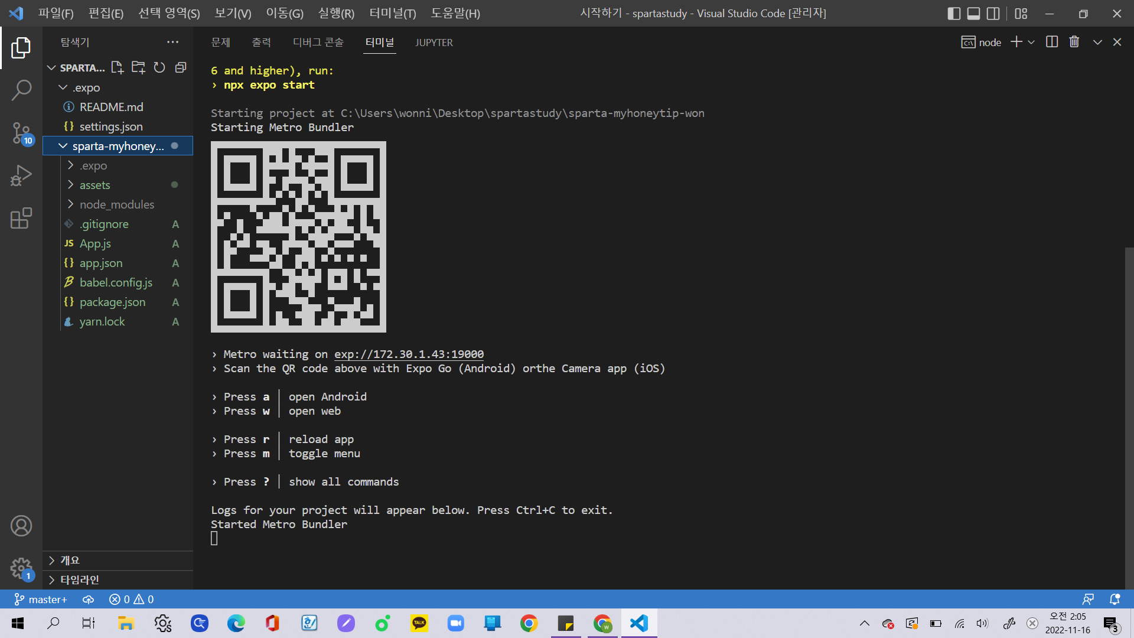
Task: Switch to the JUPYTER panel tab
Action: tap(434, 42)
